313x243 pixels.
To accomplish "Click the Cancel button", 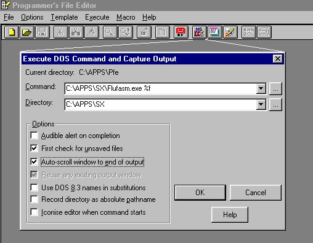I will [x=256, y=193].
